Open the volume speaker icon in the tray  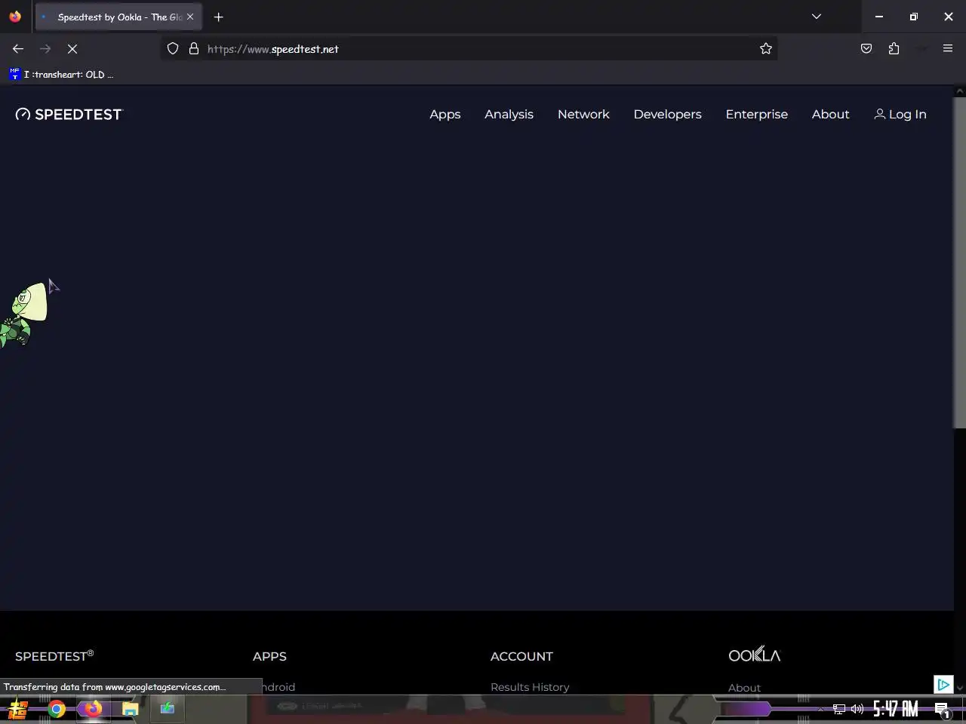pos(857,709)
